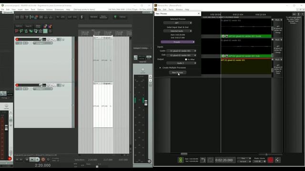
Task: Arm first REAPER track for recording
Action: pos(17,39)
